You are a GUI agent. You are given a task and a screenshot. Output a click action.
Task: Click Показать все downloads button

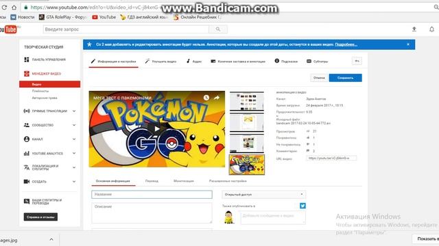pyautogui.click(x=425, y=238)
